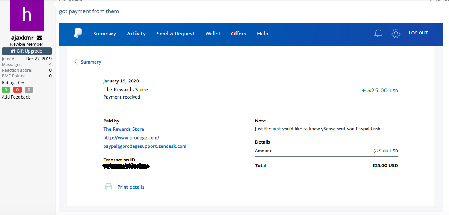449x215 pixels.
Task: Click the 'Paid by' label
Action: click(x=111, y=121)
